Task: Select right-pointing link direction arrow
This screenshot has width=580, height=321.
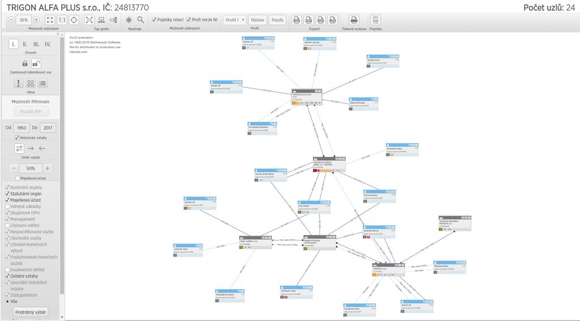Action: tap(31, 149)
